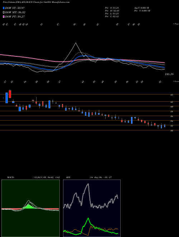Select the 'DOW ST: 33.97' legend label
The height and width of the screenshot is (237, 179).
pos(15,8)
